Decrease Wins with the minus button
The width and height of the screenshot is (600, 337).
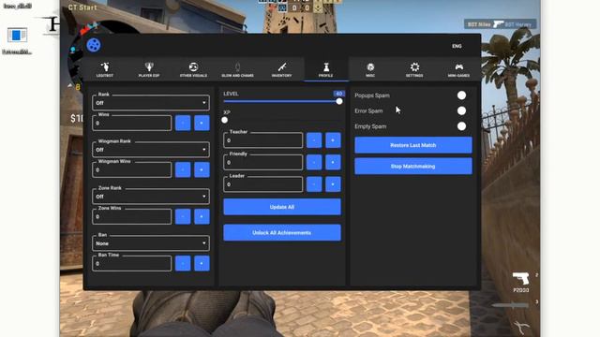click(183, 123)
